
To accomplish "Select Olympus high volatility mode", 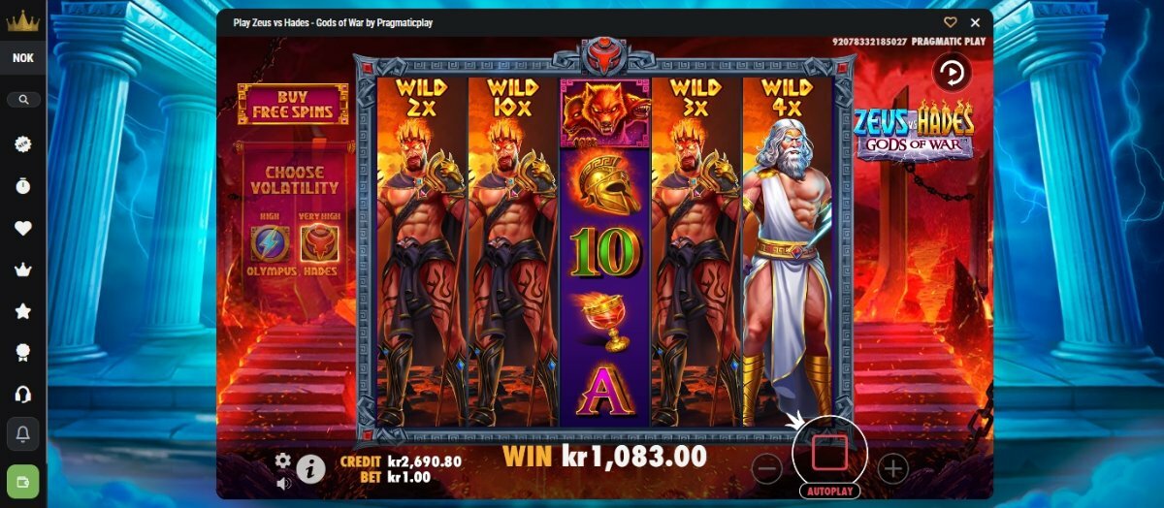I will 270,244.
